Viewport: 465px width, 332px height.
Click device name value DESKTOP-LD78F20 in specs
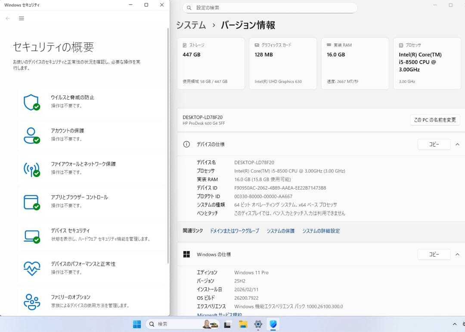(x=254, y=162)
